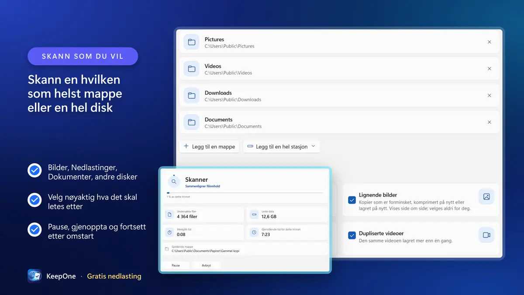Click the drive icon next to Leste data
The height and width of the screenshot is (295, 524).
pos(254,215)
